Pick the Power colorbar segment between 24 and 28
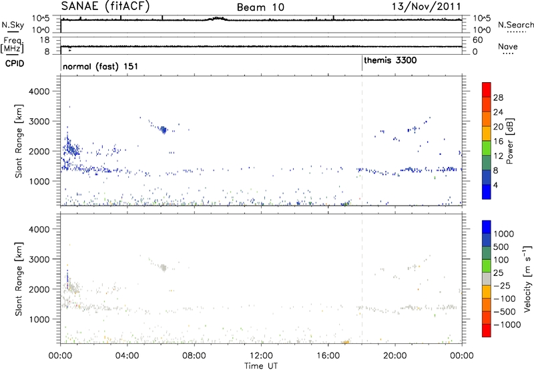The width and height of the screenshot is (534, 370). (x=487, y=104)
